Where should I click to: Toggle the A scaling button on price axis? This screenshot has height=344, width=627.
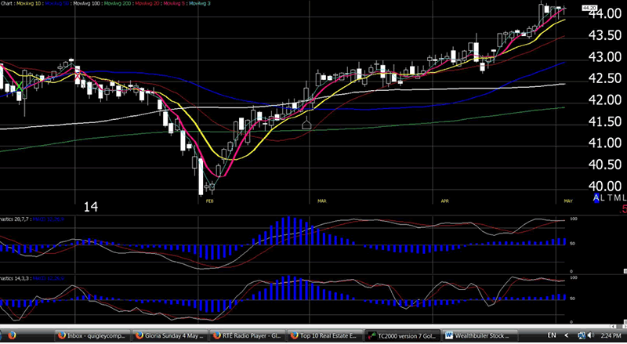596,199
